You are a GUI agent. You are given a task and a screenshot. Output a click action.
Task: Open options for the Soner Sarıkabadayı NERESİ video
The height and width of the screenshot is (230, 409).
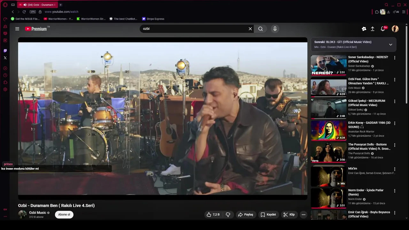[x=395, y=58]
